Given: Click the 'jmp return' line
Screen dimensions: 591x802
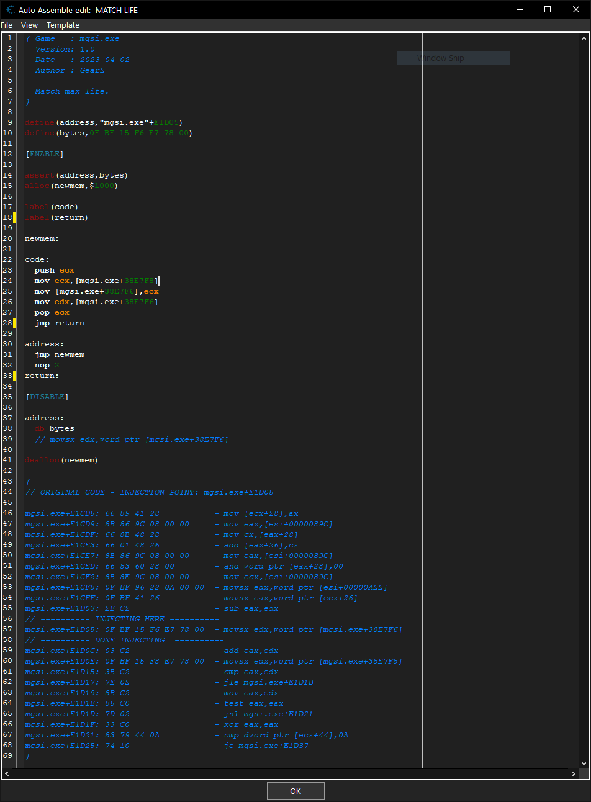Looking at the screenshot, I should click(59, 323).
